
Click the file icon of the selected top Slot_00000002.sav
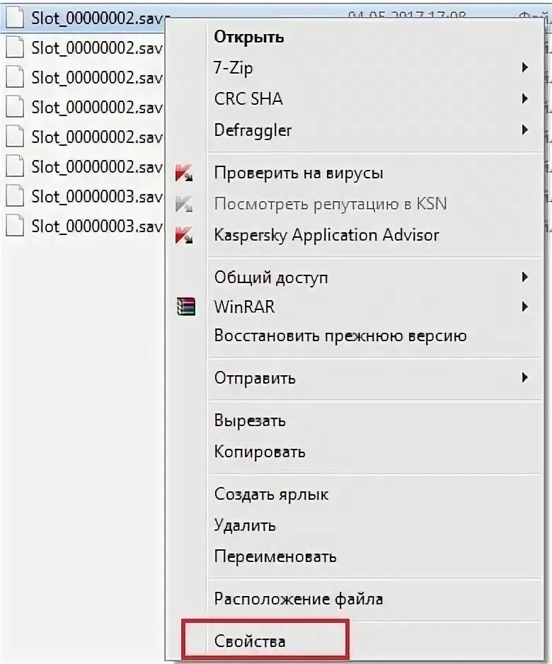15,18
